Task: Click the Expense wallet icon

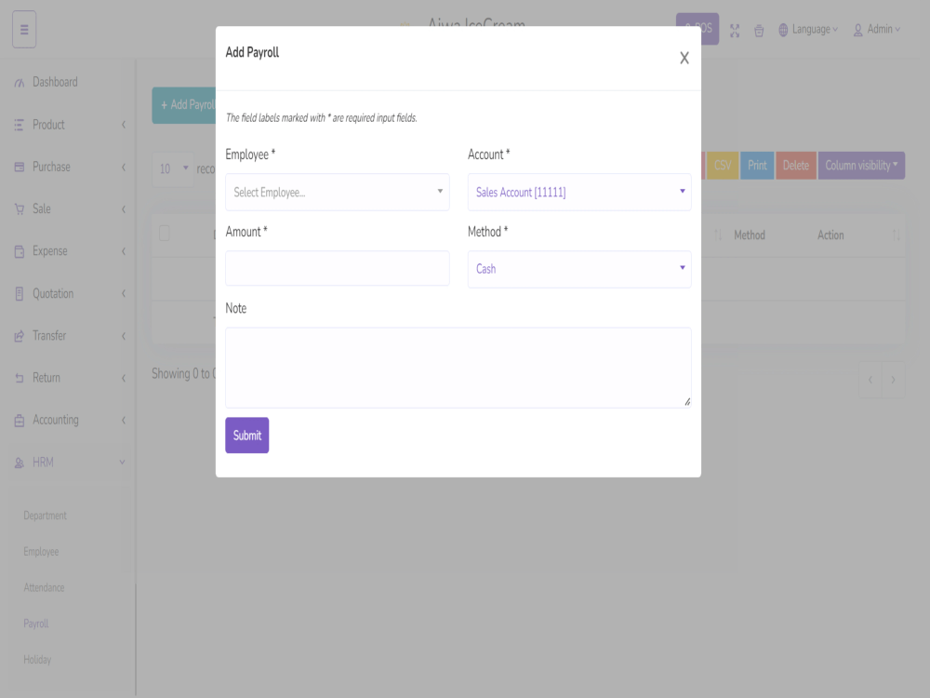Action: click(19, 251)
